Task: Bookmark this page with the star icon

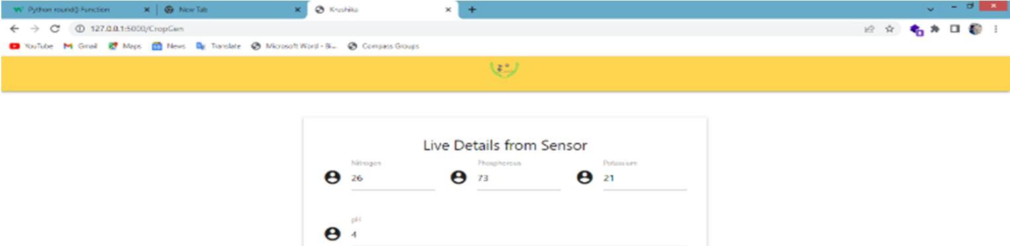Action: click(890, 29)
